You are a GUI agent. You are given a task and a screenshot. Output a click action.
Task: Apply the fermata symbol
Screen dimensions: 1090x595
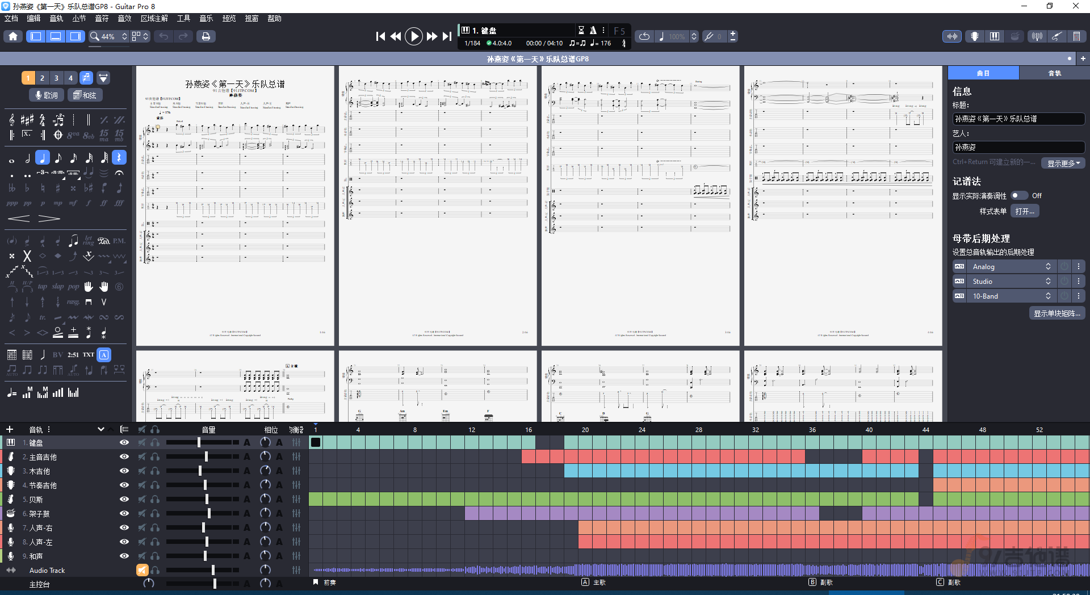(x=119, y=173)
